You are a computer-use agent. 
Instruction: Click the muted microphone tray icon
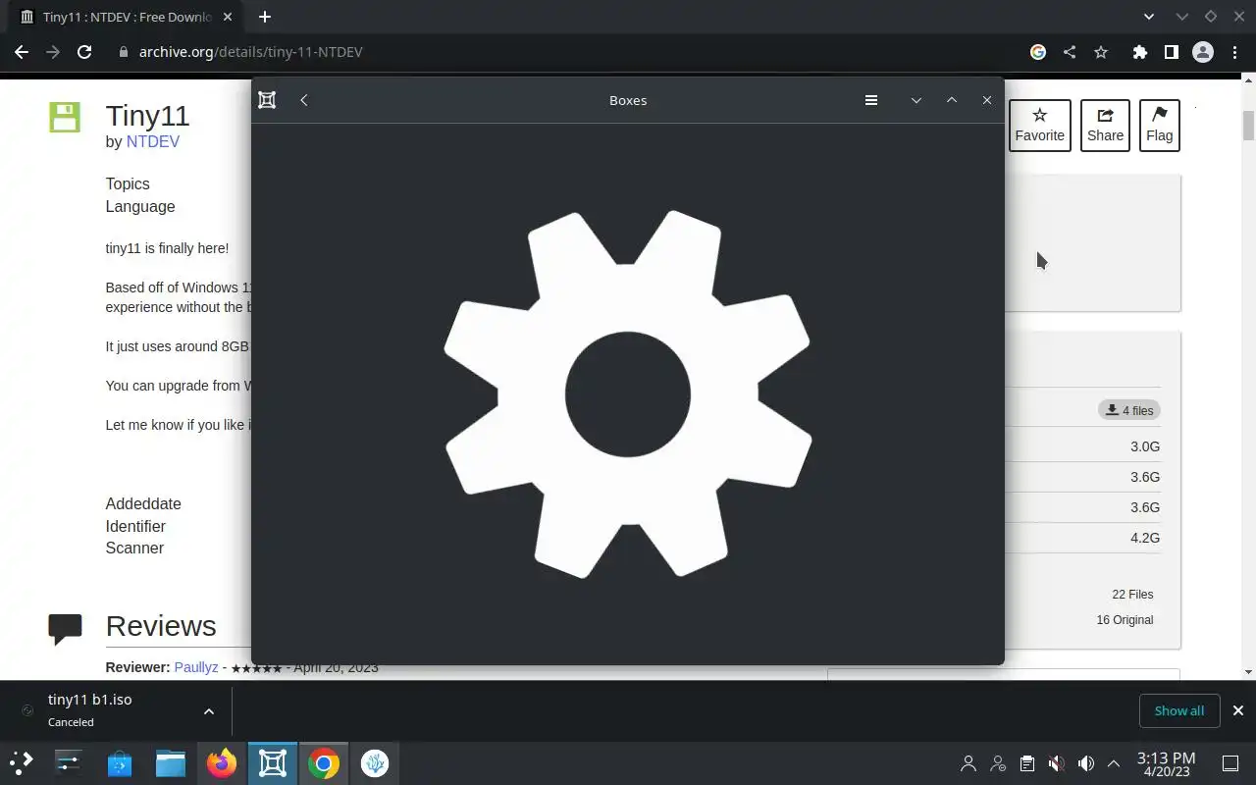point(1056,762)
